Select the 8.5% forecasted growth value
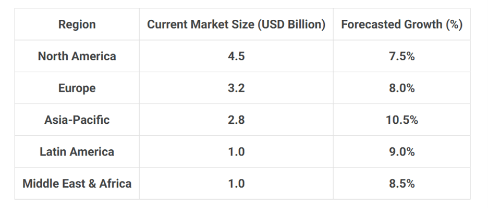Viewport: 488px width, 208px height. 401,184
